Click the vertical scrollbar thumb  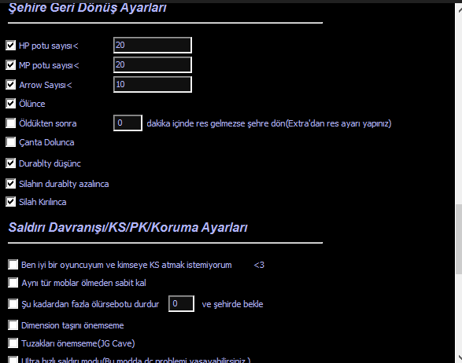point(459,239)
